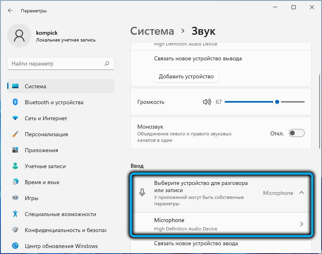
Task: Click the microphone icon in input section
Action: (142, 193)
